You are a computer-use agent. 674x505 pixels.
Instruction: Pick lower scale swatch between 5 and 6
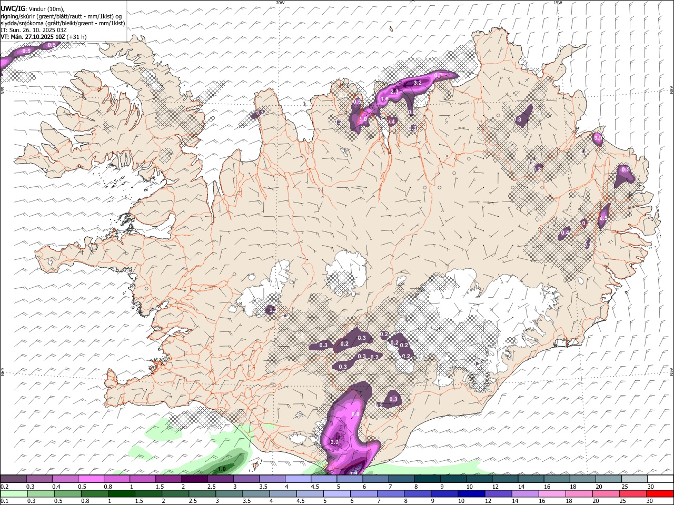pyautogui.click(x=336, y=493)
